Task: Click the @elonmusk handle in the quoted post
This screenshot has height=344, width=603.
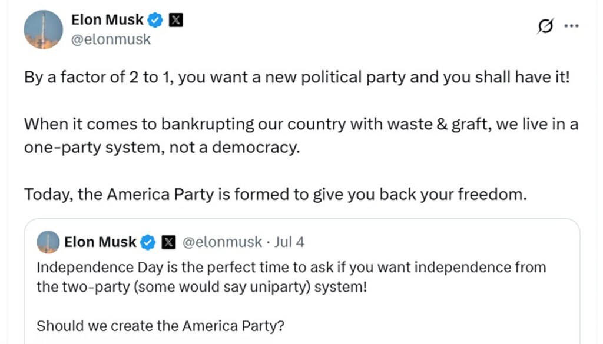Action: click(x=222, y=242)
